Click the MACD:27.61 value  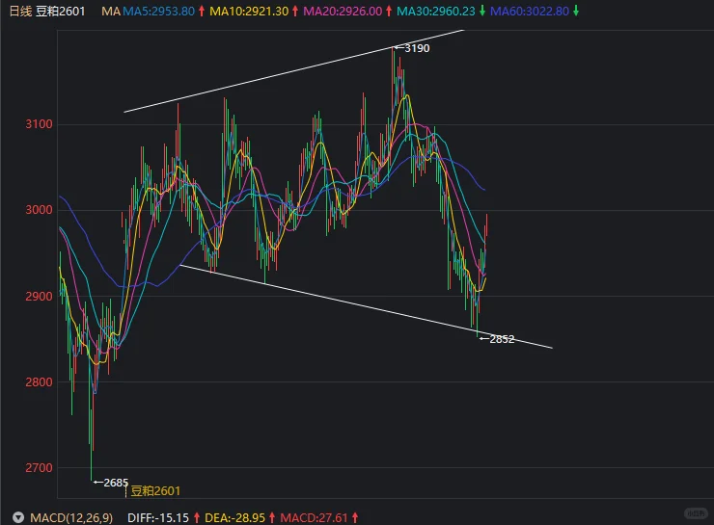pyautogui.click(x=314, y=517)
